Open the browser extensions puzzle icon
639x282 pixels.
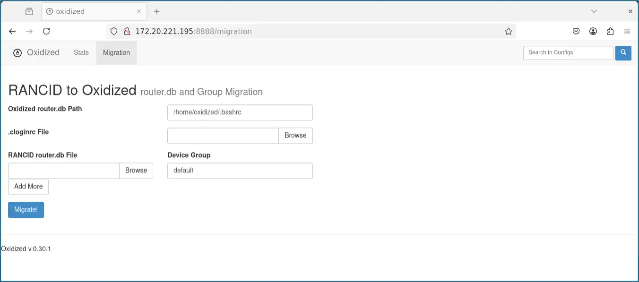click(x=610, y=31)
